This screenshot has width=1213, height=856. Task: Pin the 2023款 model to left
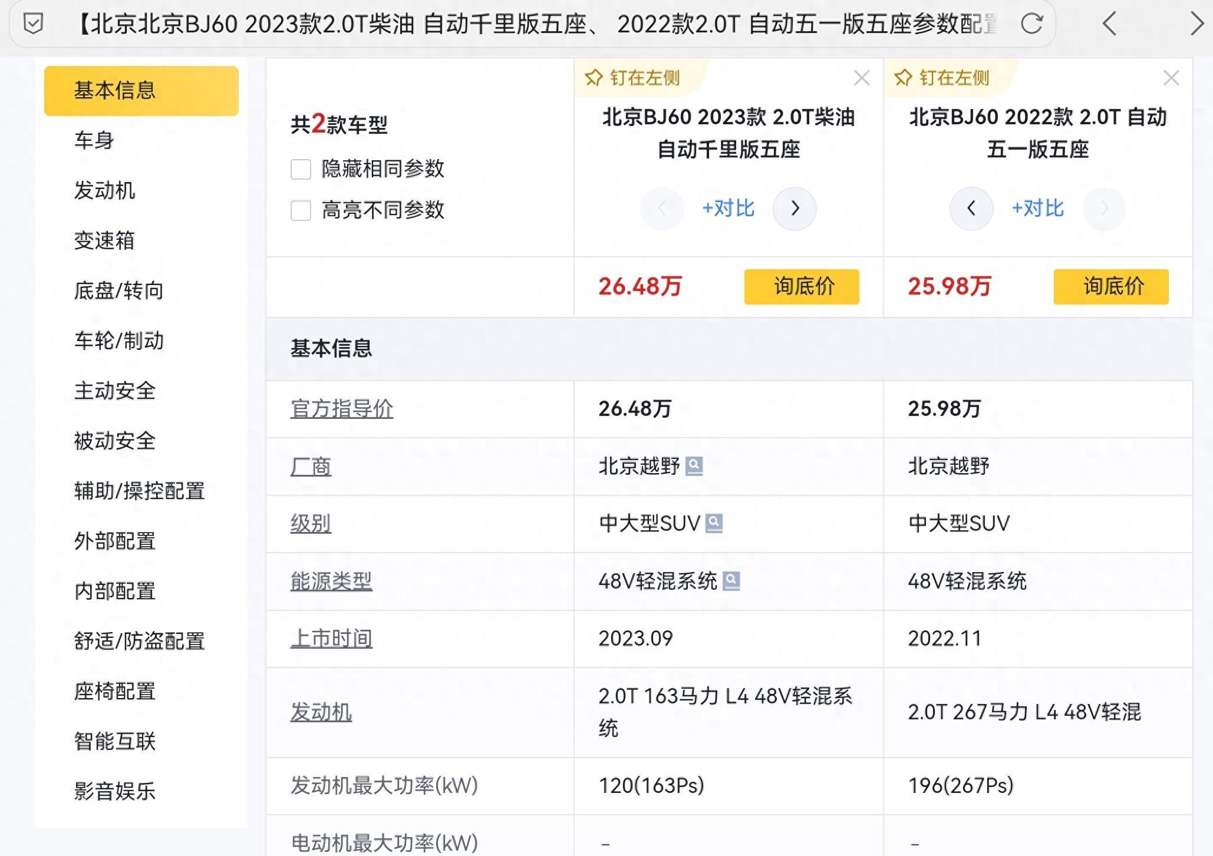tap(632, 78)
